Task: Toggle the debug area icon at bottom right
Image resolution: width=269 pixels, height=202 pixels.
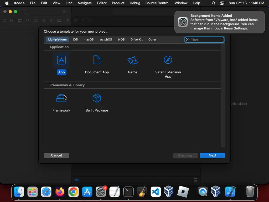Action: 195,180
